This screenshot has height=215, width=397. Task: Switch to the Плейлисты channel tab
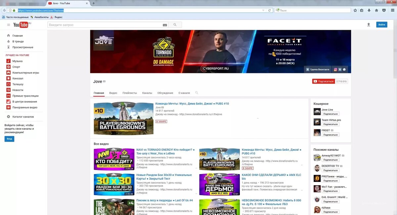coord(130,93)
